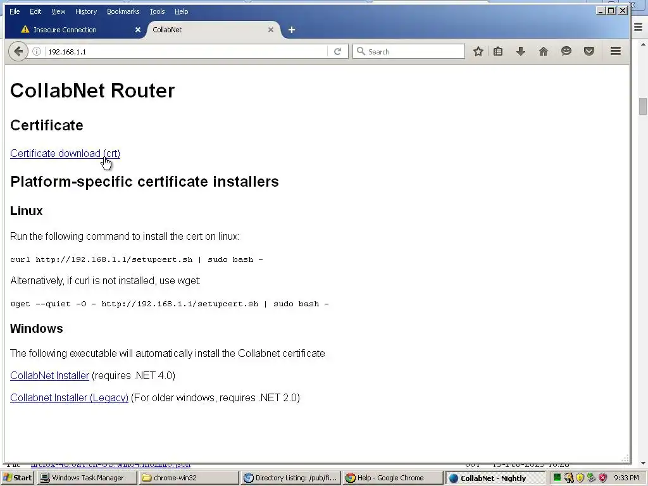Viewport: 648px width, 486px height.
Task: Open the background window's hamburger menu icon
Action: [x=639, y=27]
